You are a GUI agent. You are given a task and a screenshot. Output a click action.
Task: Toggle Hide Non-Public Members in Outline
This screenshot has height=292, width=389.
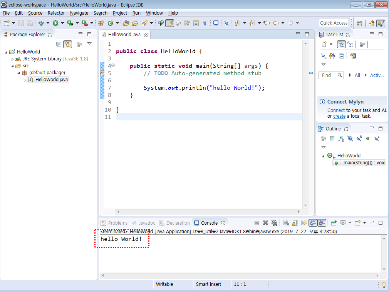(368, 138)
